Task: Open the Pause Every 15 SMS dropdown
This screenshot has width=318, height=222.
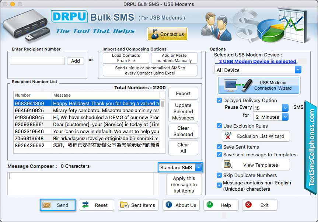Action: [271, 108]
